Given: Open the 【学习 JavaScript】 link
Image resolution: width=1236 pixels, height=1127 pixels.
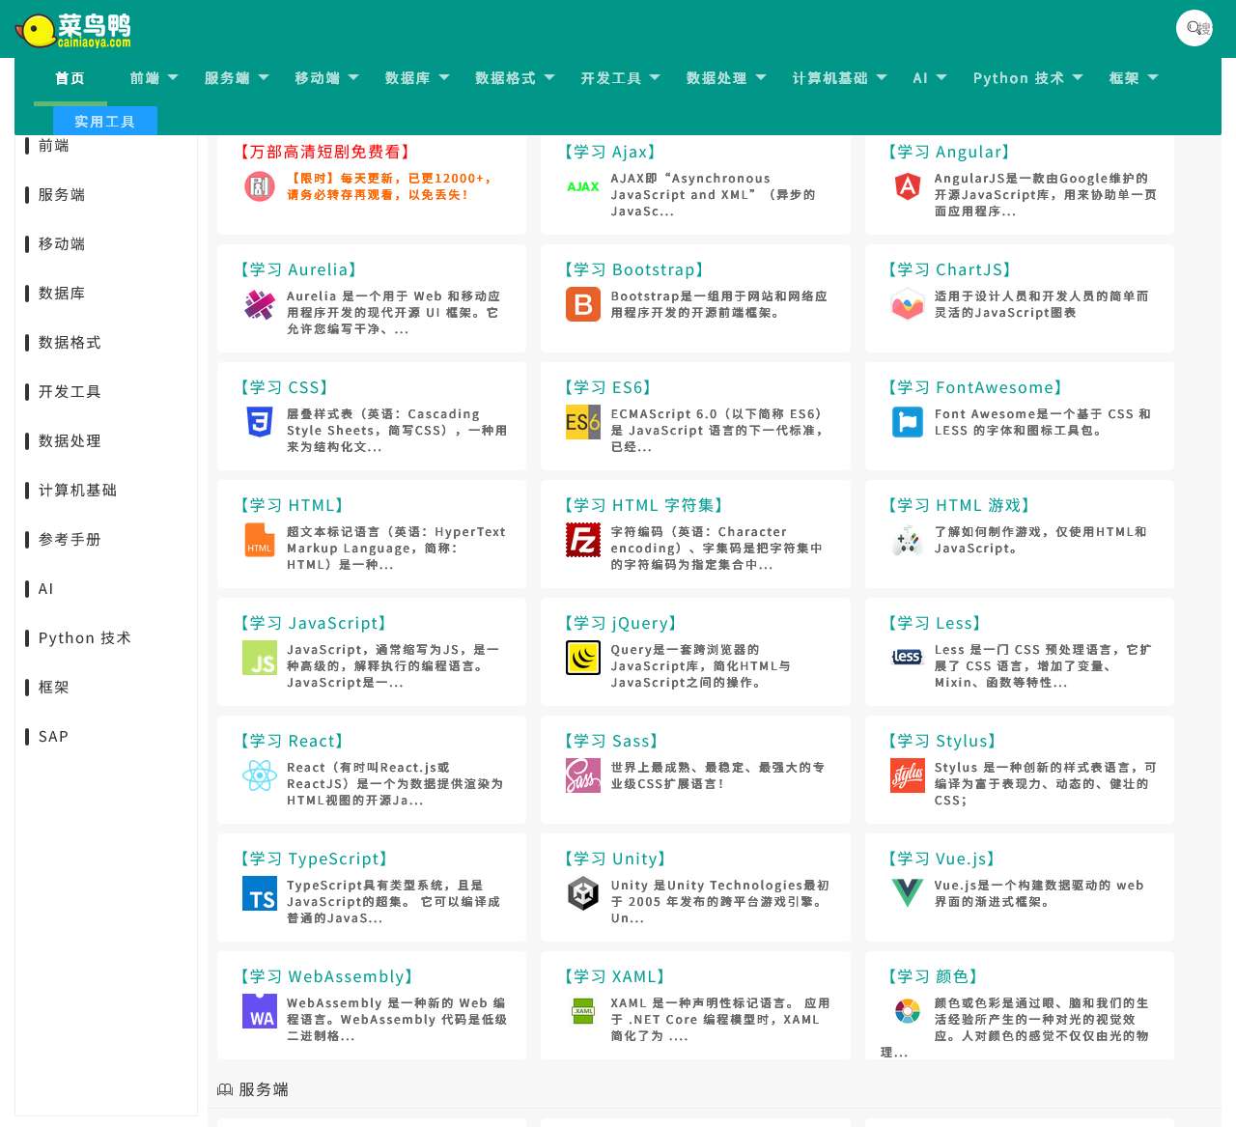Looking at the screenshot, I should 313,623.
